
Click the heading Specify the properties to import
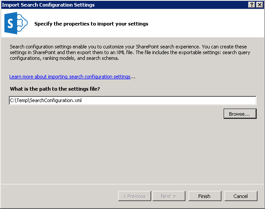tap(91, 24)
